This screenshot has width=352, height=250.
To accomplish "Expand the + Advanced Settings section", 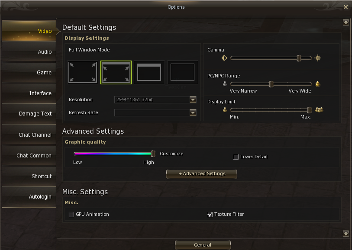I will [x=202, y=174].
